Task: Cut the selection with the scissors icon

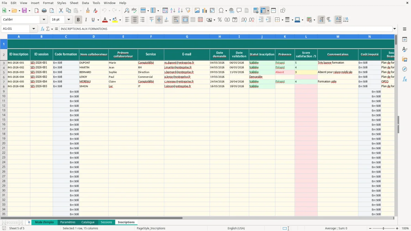Action: click(x=61, y=11)
